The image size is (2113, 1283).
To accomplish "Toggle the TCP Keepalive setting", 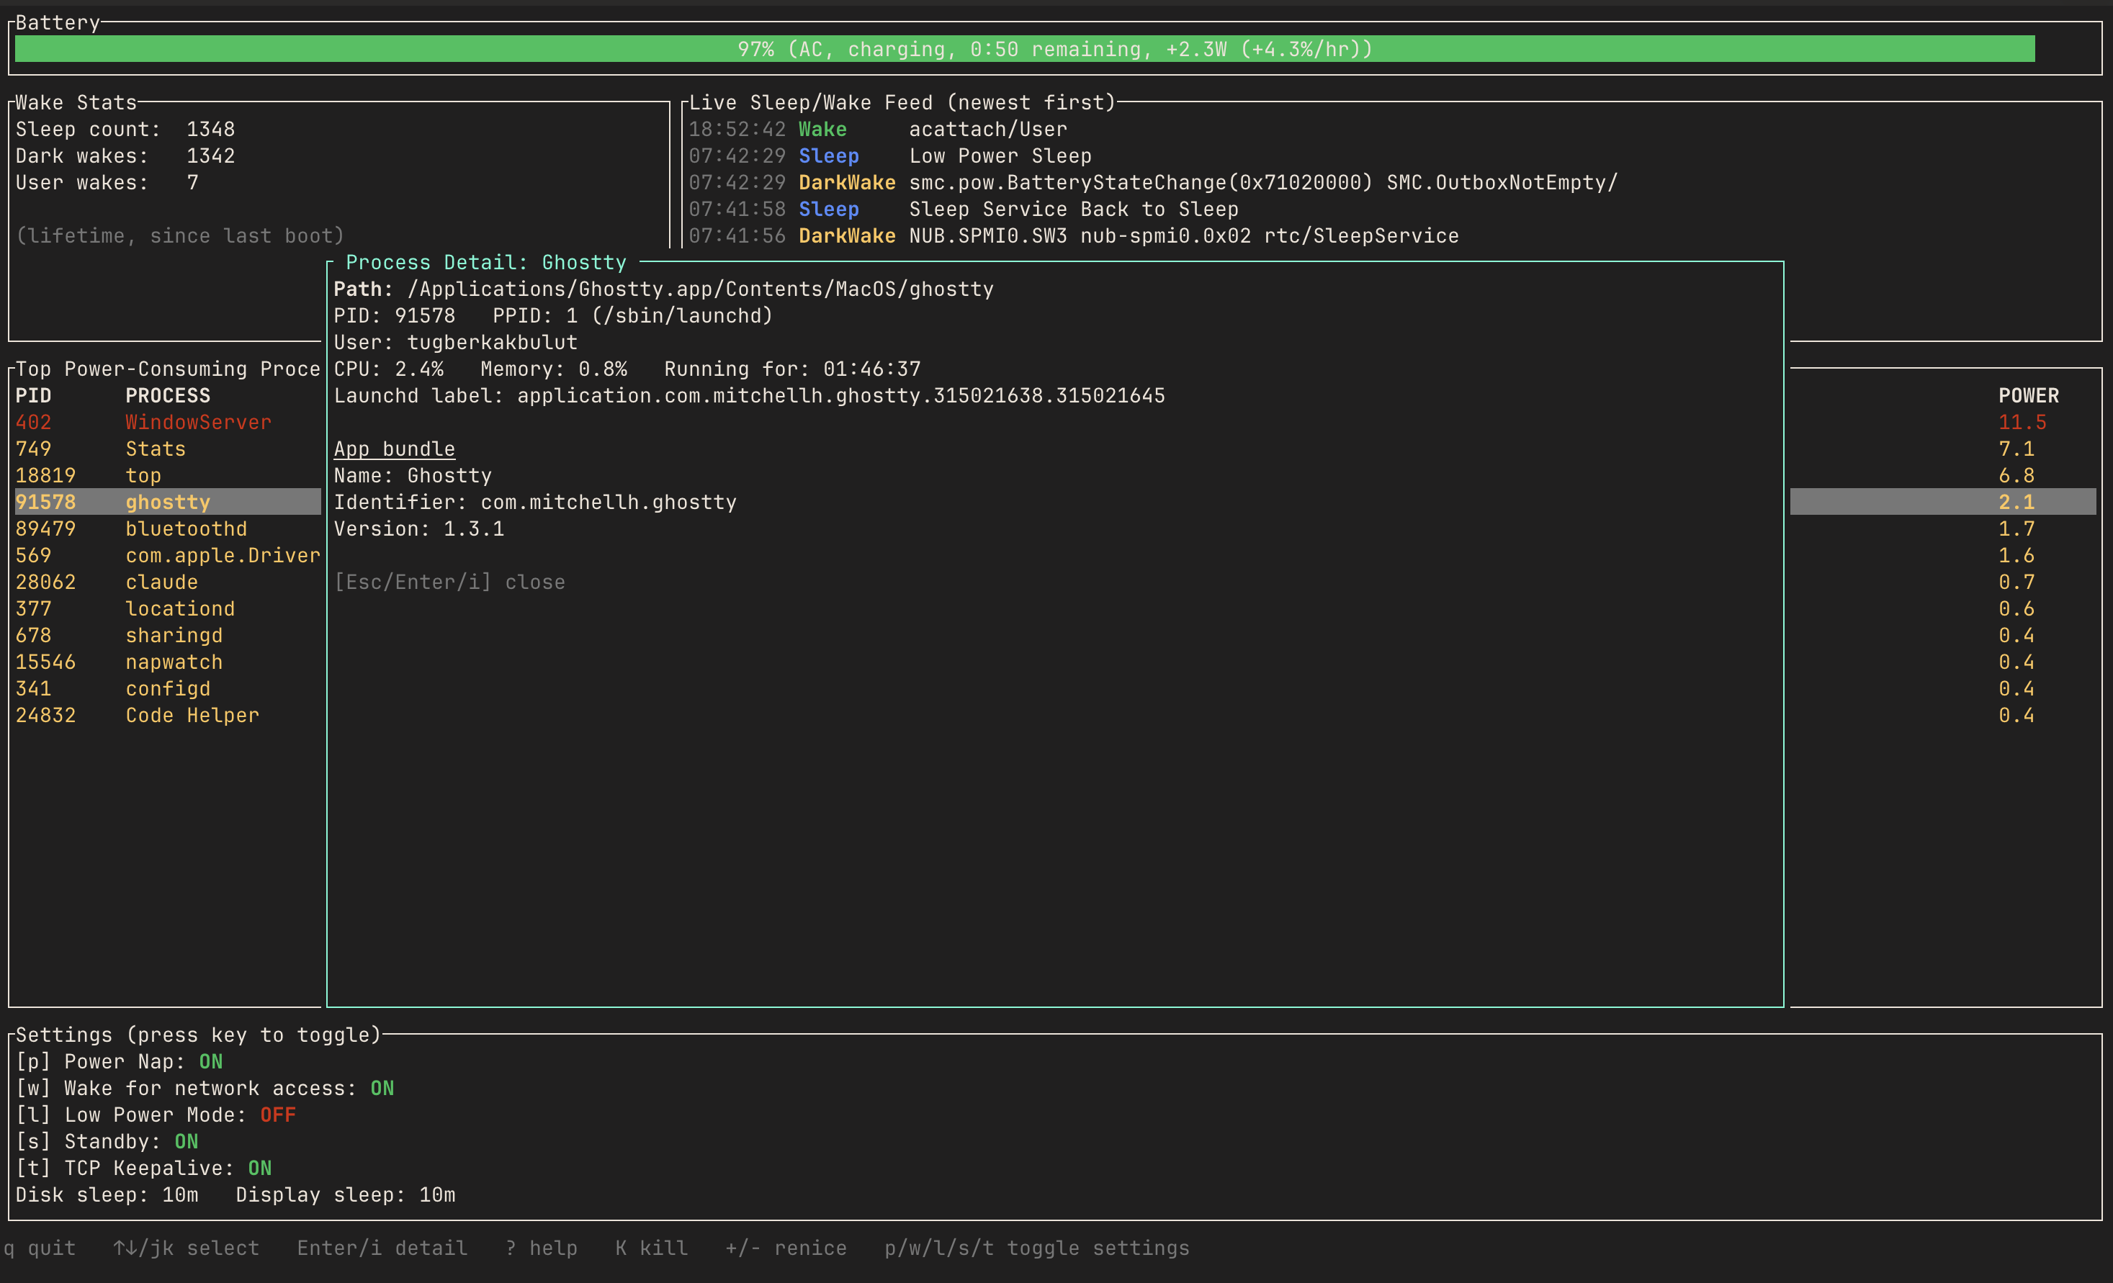I will (x=144, y=1167).
